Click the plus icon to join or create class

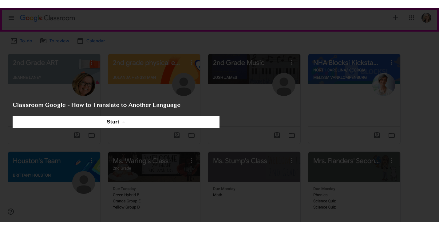coord(396,18)
